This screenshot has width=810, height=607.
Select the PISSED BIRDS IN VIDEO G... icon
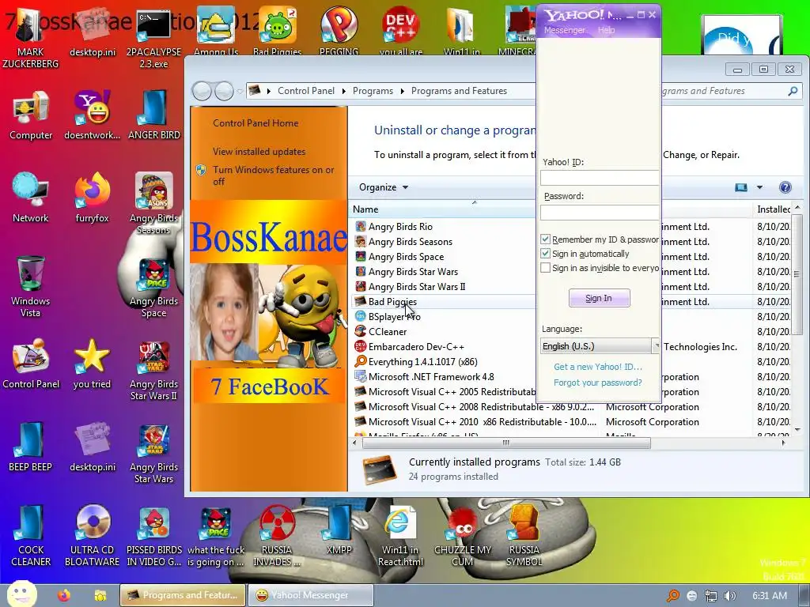[154, 535]
